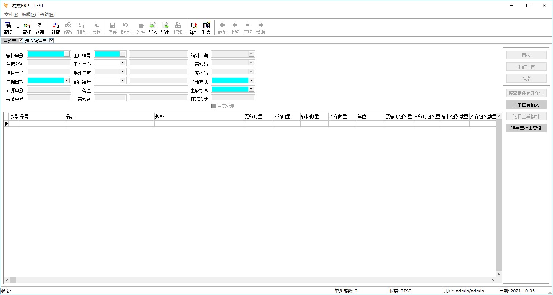The image size is (553, 295).
Task: Toggle the 生成分录 checkbox
Action: [214, 106]
